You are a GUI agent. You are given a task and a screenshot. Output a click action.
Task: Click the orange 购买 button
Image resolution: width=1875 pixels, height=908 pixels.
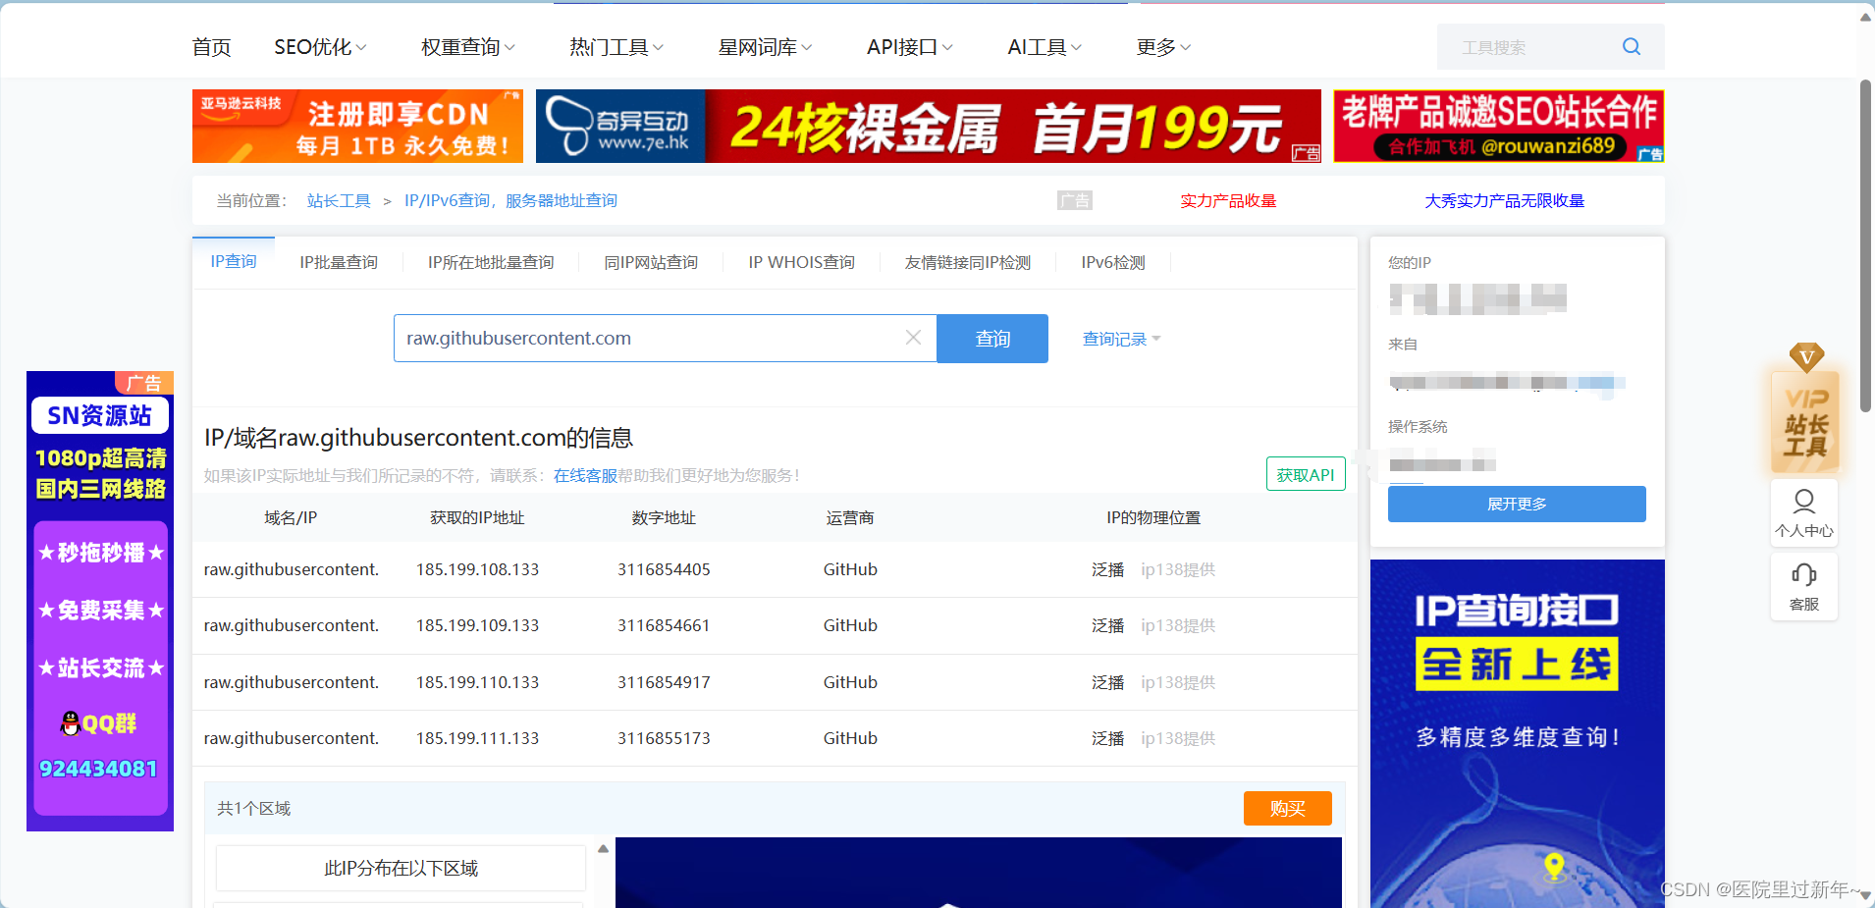(x=1287, y=808)
